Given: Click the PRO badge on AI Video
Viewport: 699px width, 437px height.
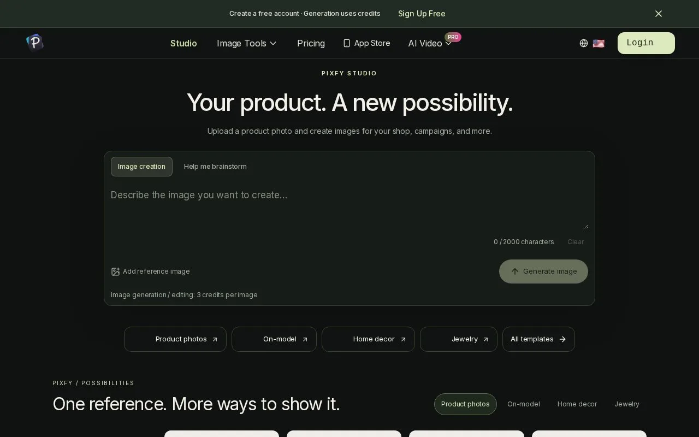Looking at the screenshot, I should pos(453,37).
